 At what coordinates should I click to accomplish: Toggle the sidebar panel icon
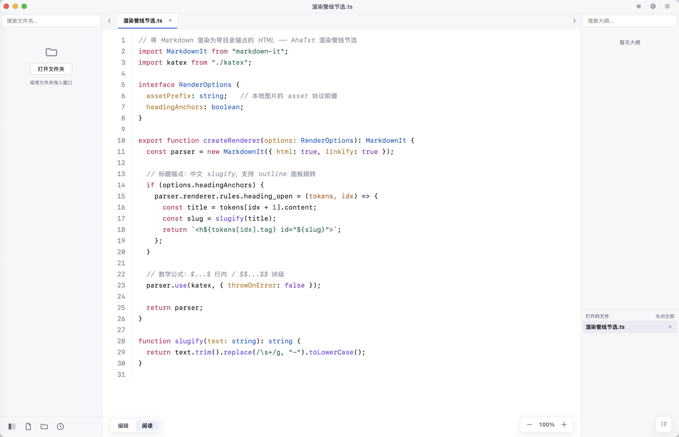click(12, 426)
